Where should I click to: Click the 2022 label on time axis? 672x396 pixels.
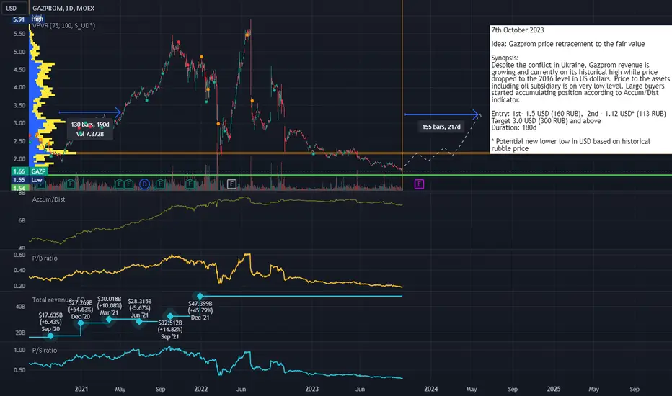(x=201, y=389)
